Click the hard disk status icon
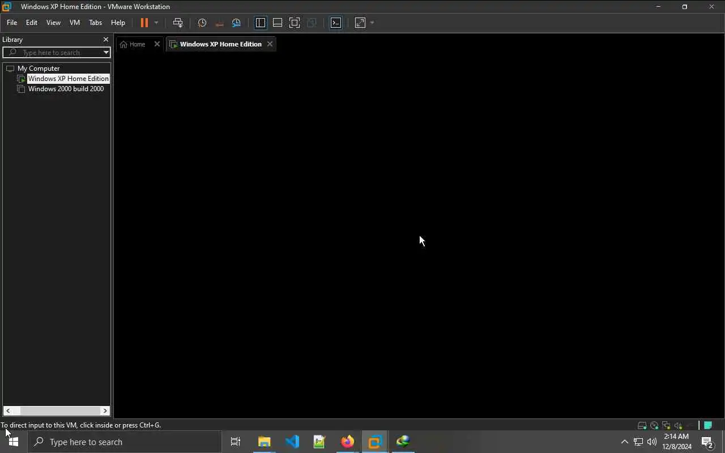The width and height of the screenshot is (725, 453). [x=642, y=425]
